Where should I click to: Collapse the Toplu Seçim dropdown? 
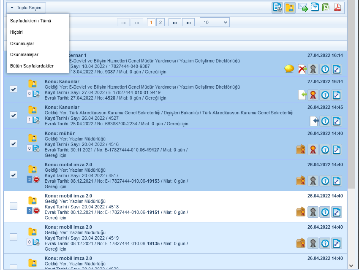(26, 8)
